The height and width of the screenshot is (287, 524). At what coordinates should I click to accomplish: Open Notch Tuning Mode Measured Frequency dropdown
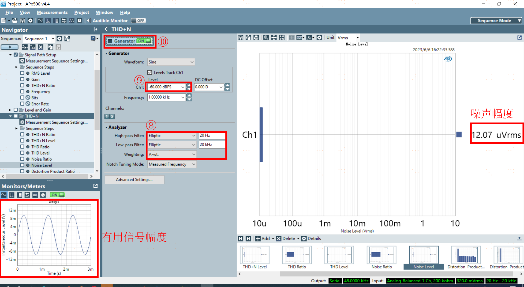click(x=172, y=164)
